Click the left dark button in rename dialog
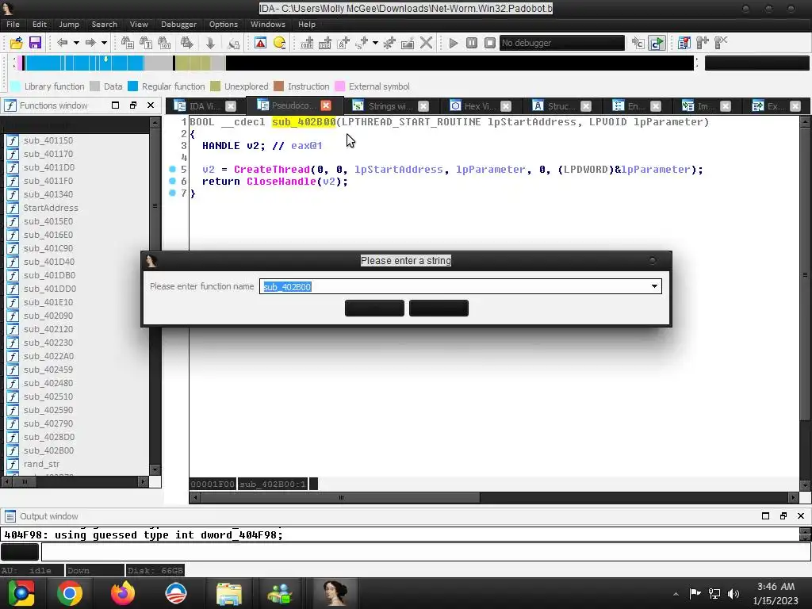 (x=374, y=308)
